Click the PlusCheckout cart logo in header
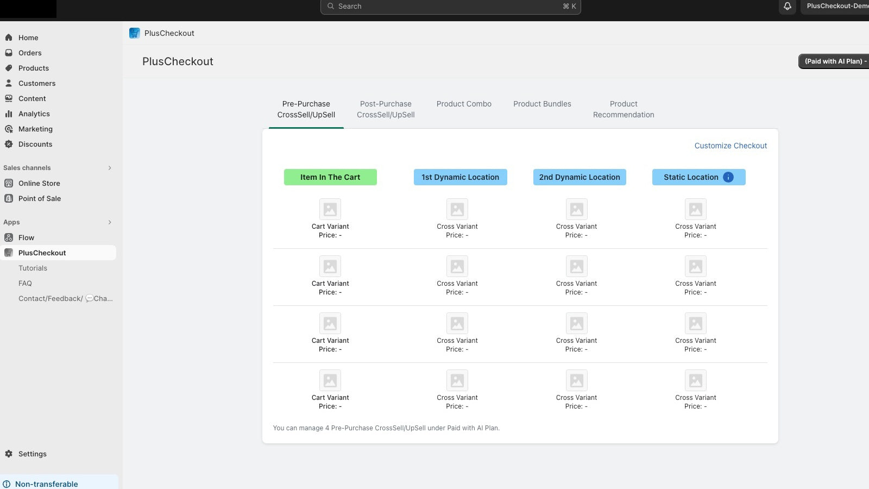 (135, 33)
